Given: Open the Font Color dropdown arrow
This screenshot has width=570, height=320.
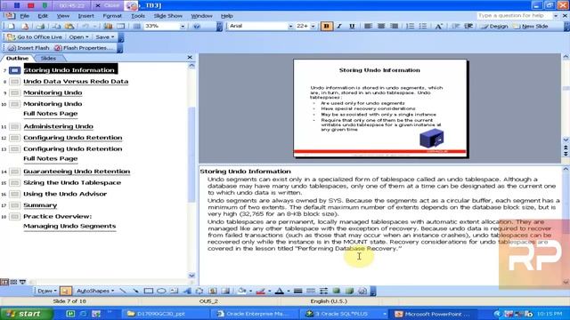Looking at the screenshot, I should (288, 291).
